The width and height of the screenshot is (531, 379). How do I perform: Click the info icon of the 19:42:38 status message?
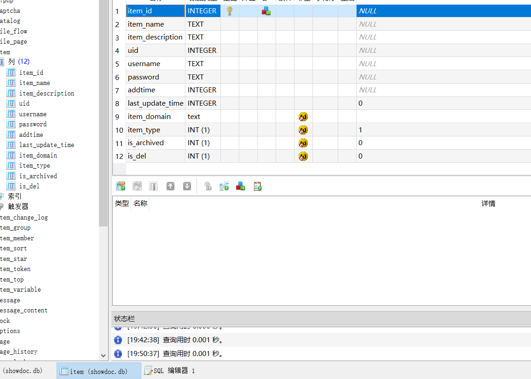click(x=118, y=340)
